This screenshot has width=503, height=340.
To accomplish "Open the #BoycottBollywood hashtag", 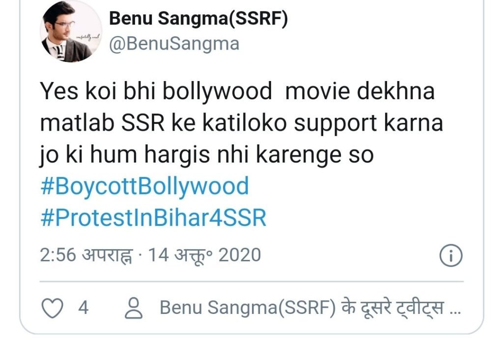I will 144,187.
